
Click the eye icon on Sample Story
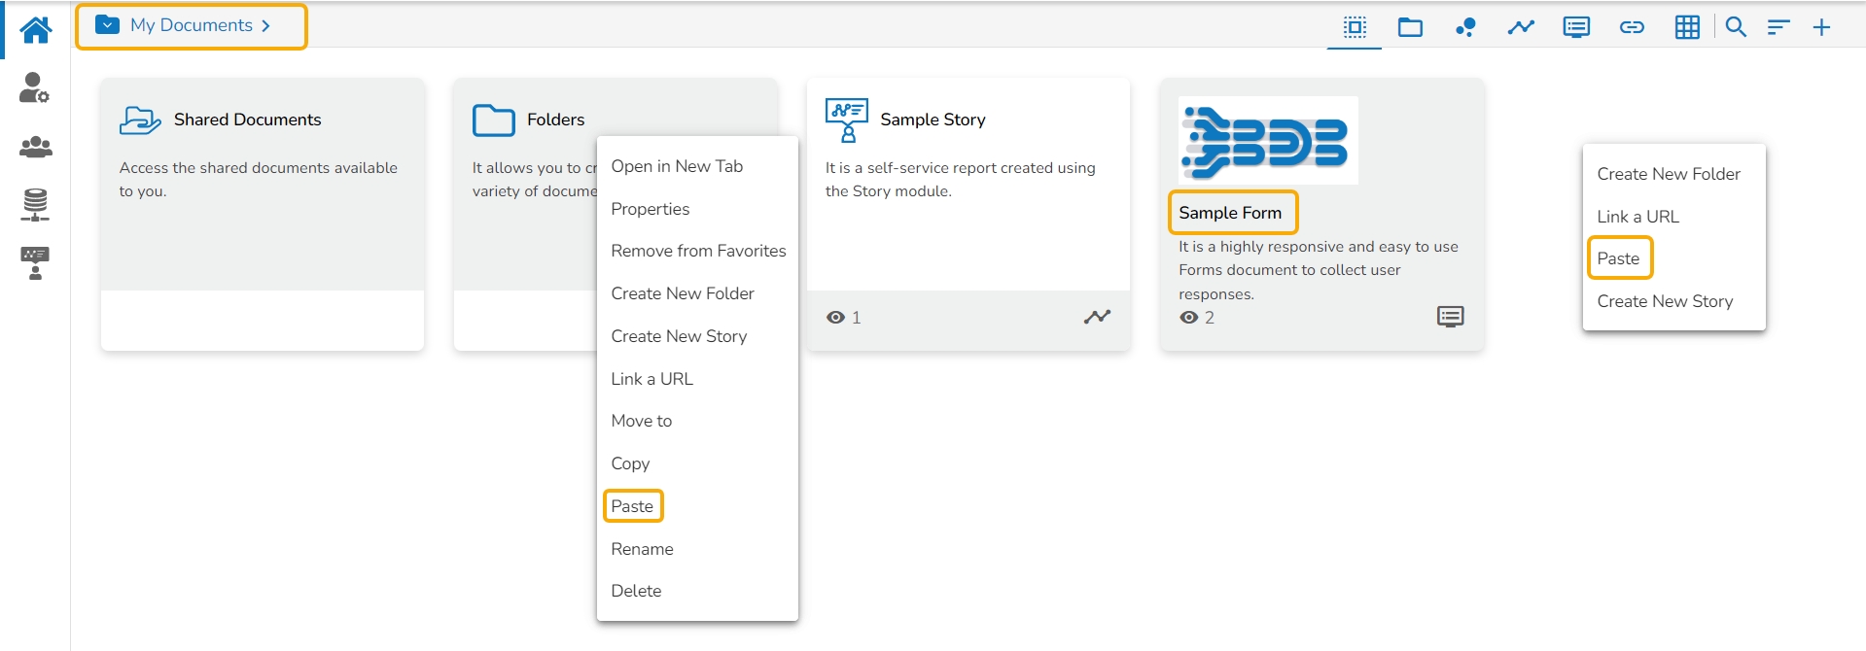tap(835, 318)
